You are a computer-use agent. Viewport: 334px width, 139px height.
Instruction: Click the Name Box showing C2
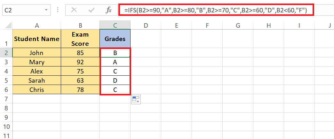(27, 10)
